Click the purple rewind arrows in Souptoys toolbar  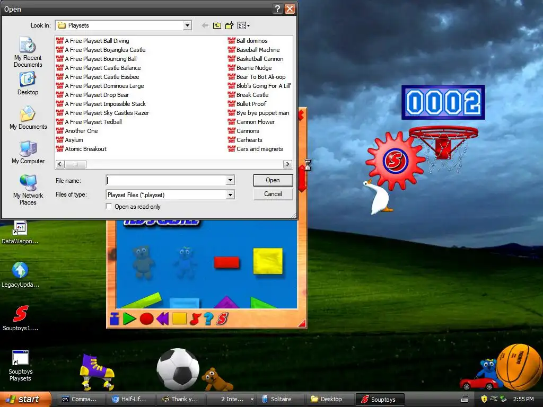162,318
